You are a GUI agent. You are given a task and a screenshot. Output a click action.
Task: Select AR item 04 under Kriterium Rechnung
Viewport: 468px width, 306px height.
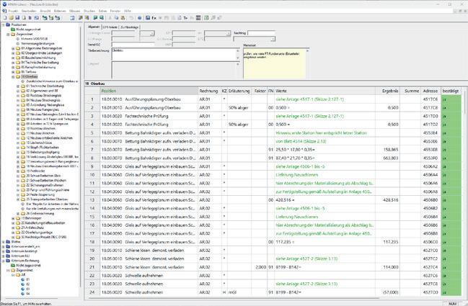[27, 294]
